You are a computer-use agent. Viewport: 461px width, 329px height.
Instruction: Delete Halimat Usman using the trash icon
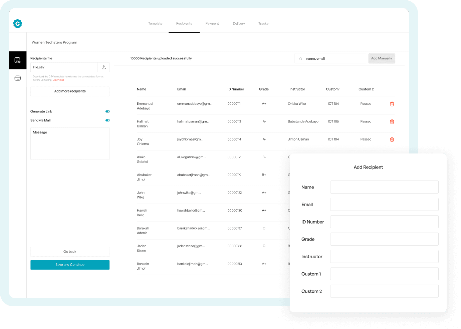(392, 121)
